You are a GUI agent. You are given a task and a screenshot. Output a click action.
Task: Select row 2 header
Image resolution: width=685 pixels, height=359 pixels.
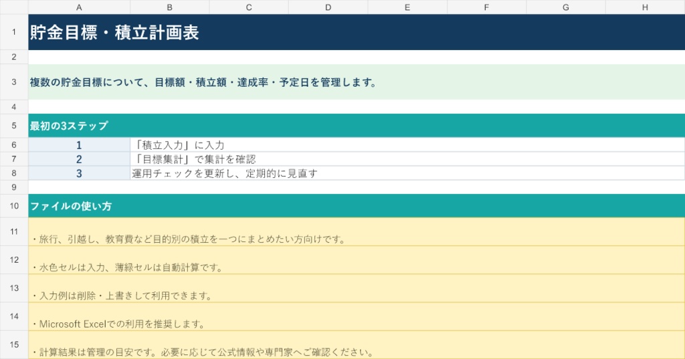pyautogui.click(x=14, y=57)
